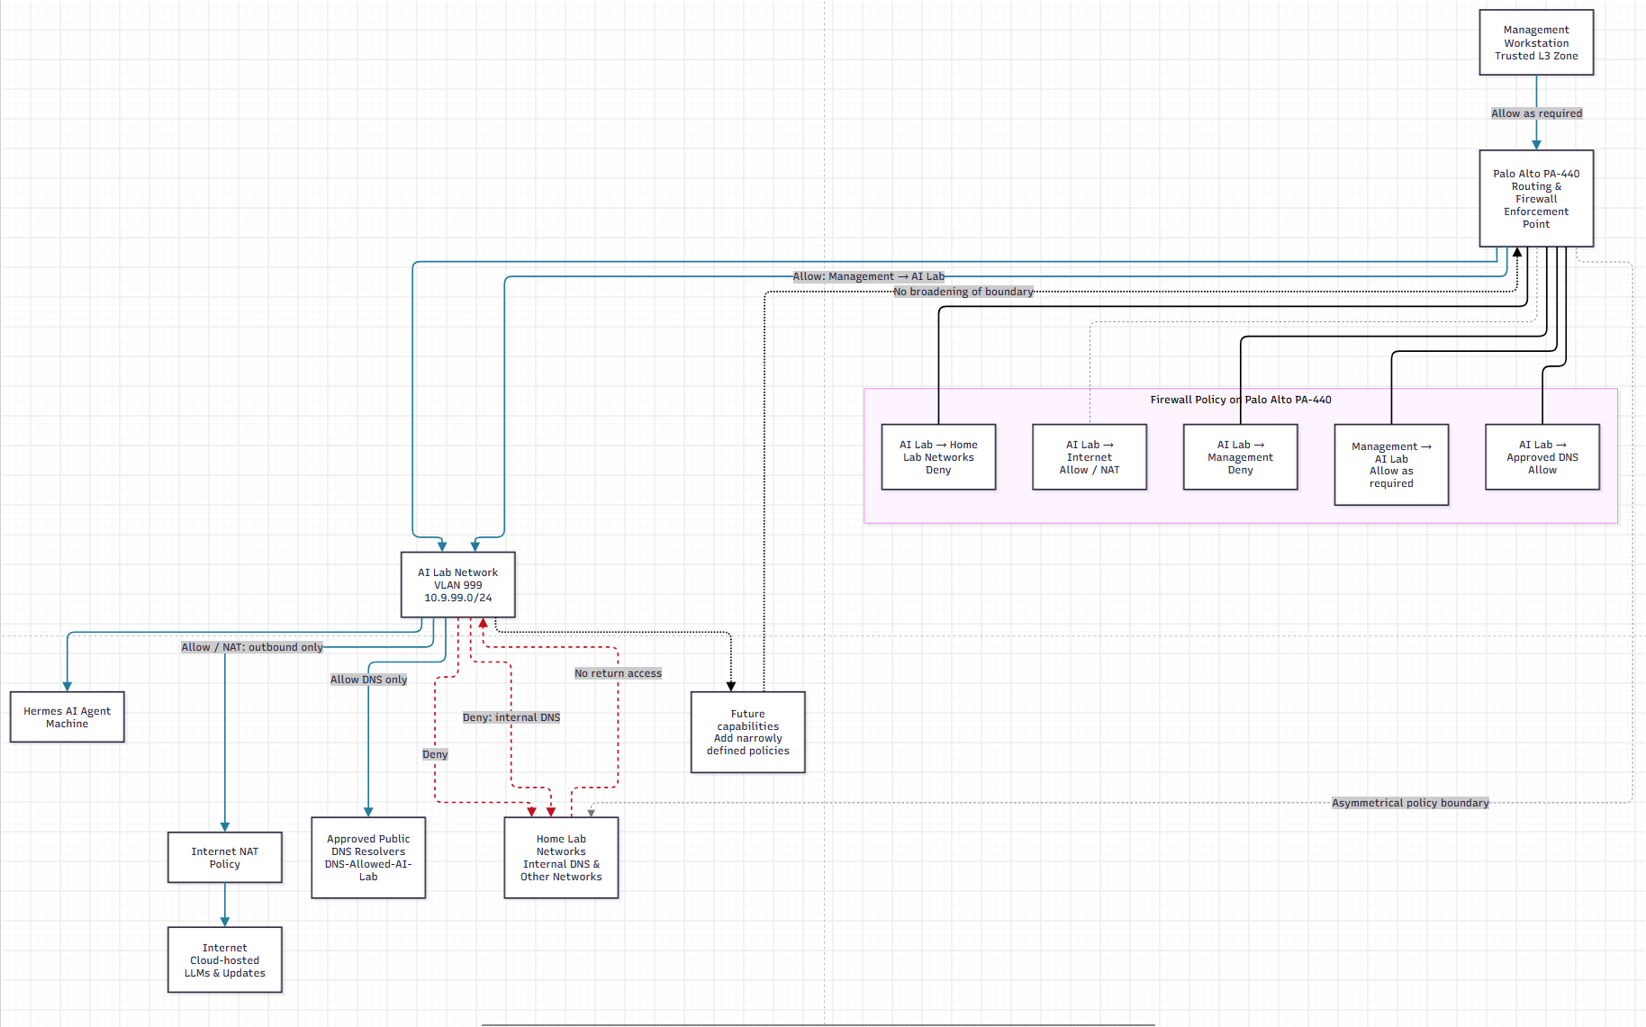Select the 'Allow DNS only' edge label
Viewport: 1646px width, 1027px height.
pyautogui.click(x=368, y=680)
